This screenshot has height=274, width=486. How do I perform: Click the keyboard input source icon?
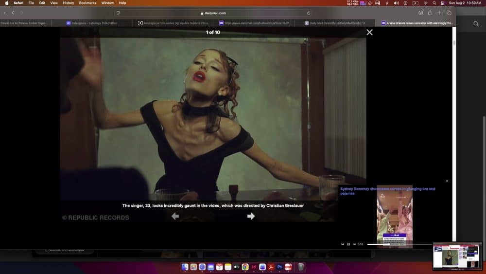[416, 3]
